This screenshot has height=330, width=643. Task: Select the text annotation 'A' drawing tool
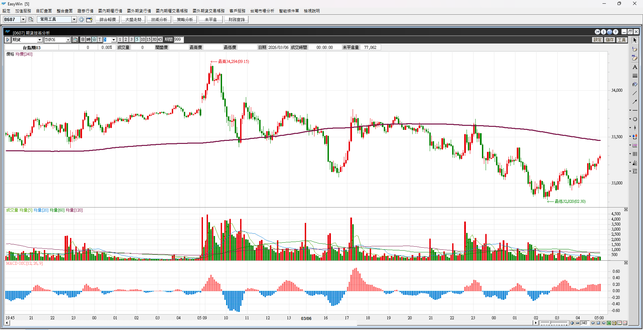pyautogui.click(x=635, y=67)
